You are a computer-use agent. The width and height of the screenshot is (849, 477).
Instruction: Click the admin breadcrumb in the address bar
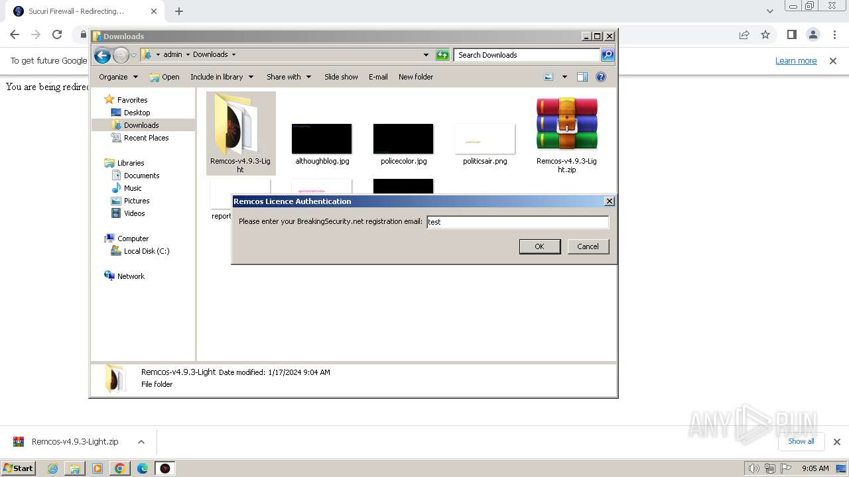click(x=172, y=55)
